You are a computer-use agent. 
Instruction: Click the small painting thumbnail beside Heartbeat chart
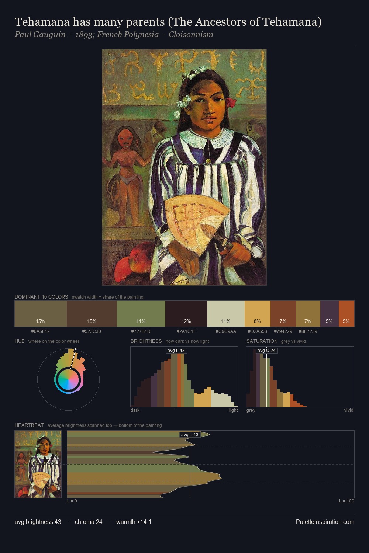click(38, 464)
